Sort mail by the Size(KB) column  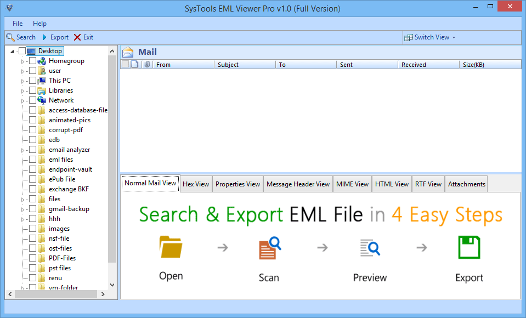[490, 64]
